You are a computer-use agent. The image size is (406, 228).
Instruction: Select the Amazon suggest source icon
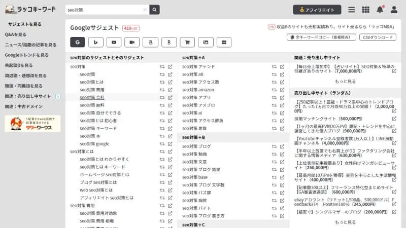tap(151, 42)
